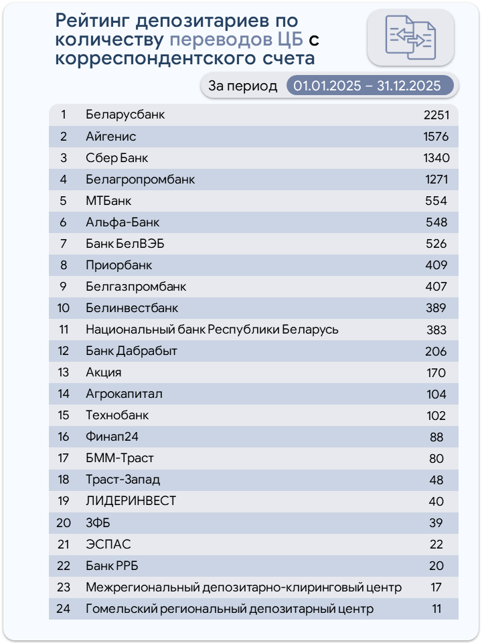The height and width of the screenshot is (643, 482).
Task: Click the ranking title heading
Action: [x=187, y=40]
